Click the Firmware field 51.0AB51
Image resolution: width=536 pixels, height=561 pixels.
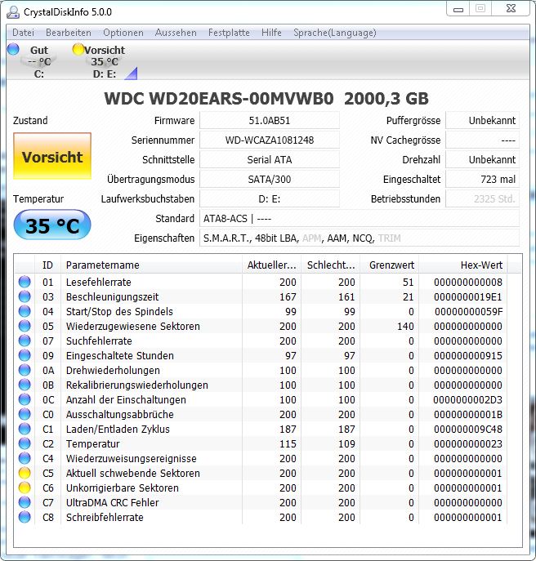pyautogui.click(x=270, y=121)
